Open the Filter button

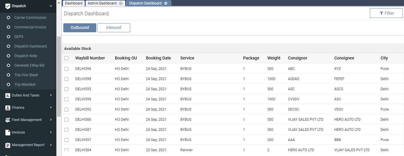386,13
